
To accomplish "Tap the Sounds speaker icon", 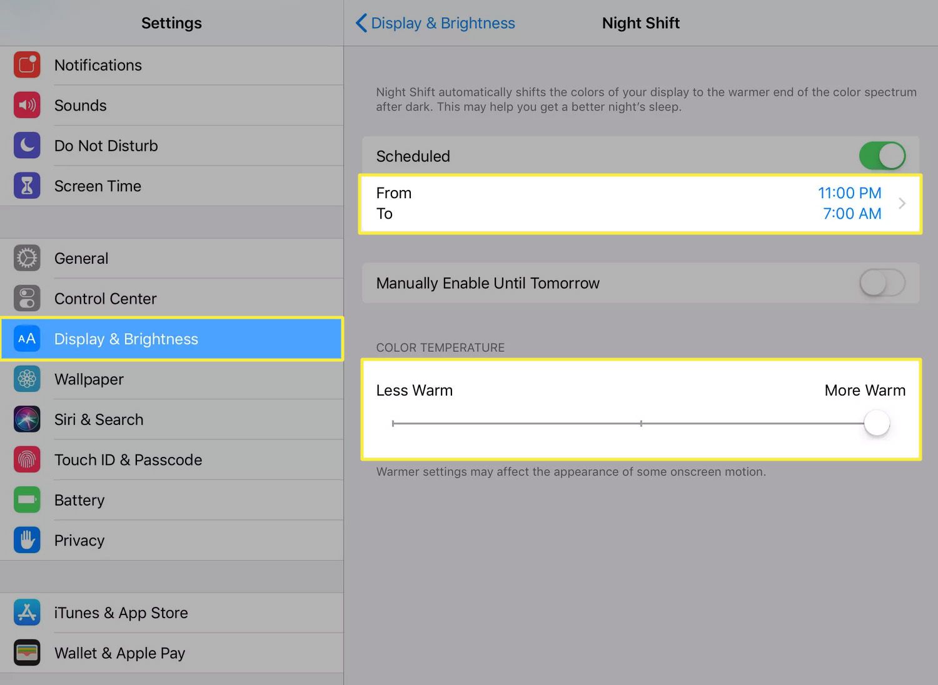I will [27, 105].
